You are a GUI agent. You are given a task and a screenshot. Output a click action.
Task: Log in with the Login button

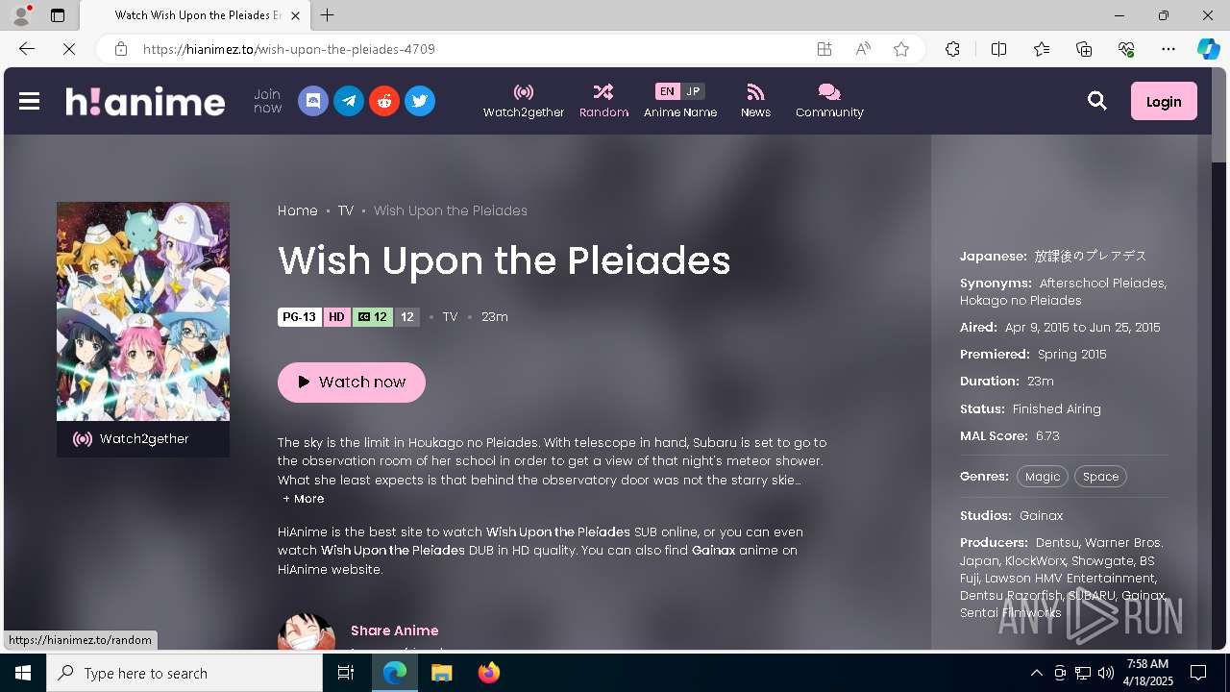pyautogui.click(x=1164, y=101)
